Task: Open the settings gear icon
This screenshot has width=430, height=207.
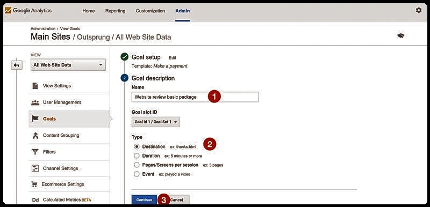Action: click(x=419, y=10)
